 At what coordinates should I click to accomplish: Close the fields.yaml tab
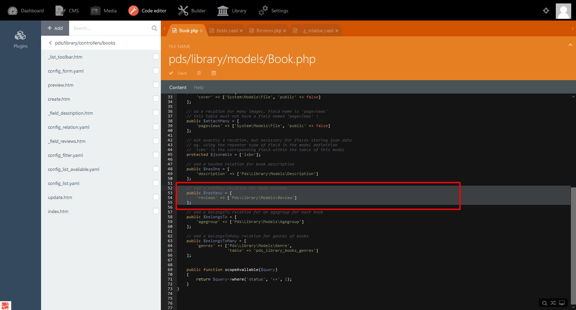[x=241, y=31]
